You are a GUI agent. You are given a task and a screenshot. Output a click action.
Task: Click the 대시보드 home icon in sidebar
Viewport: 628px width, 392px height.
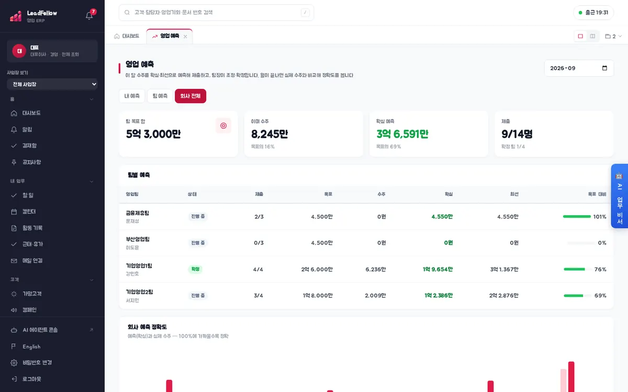(x=14, y=113)
